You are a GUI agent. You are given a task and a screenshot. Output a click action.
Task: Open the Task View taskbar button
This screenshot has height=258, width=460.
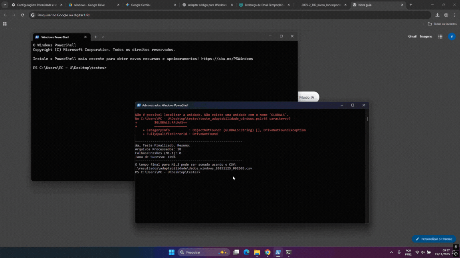pyautogui.click(x=236, y=252)
